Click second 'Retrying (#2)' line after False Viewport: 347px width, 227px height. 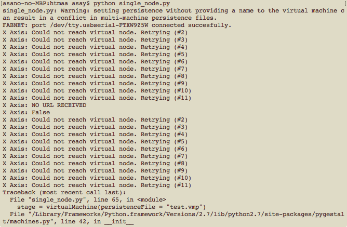(95, 119)
